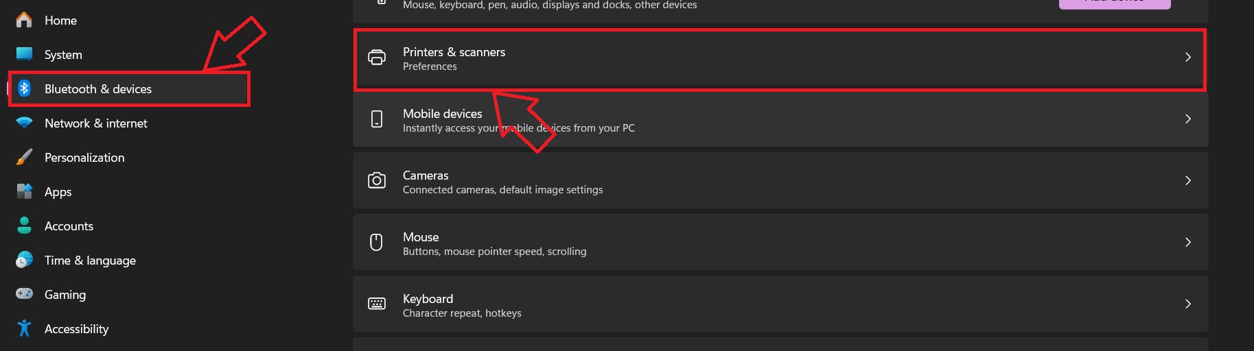
Task: Click the camera icon in Cameras row
Action: point(377,180)
